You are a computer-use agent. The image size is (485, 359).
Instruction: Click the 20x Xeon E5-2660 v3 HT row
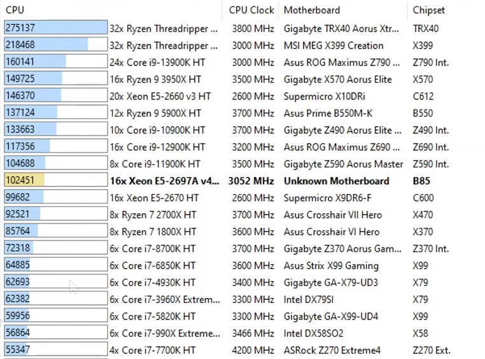tap(160, 96)
